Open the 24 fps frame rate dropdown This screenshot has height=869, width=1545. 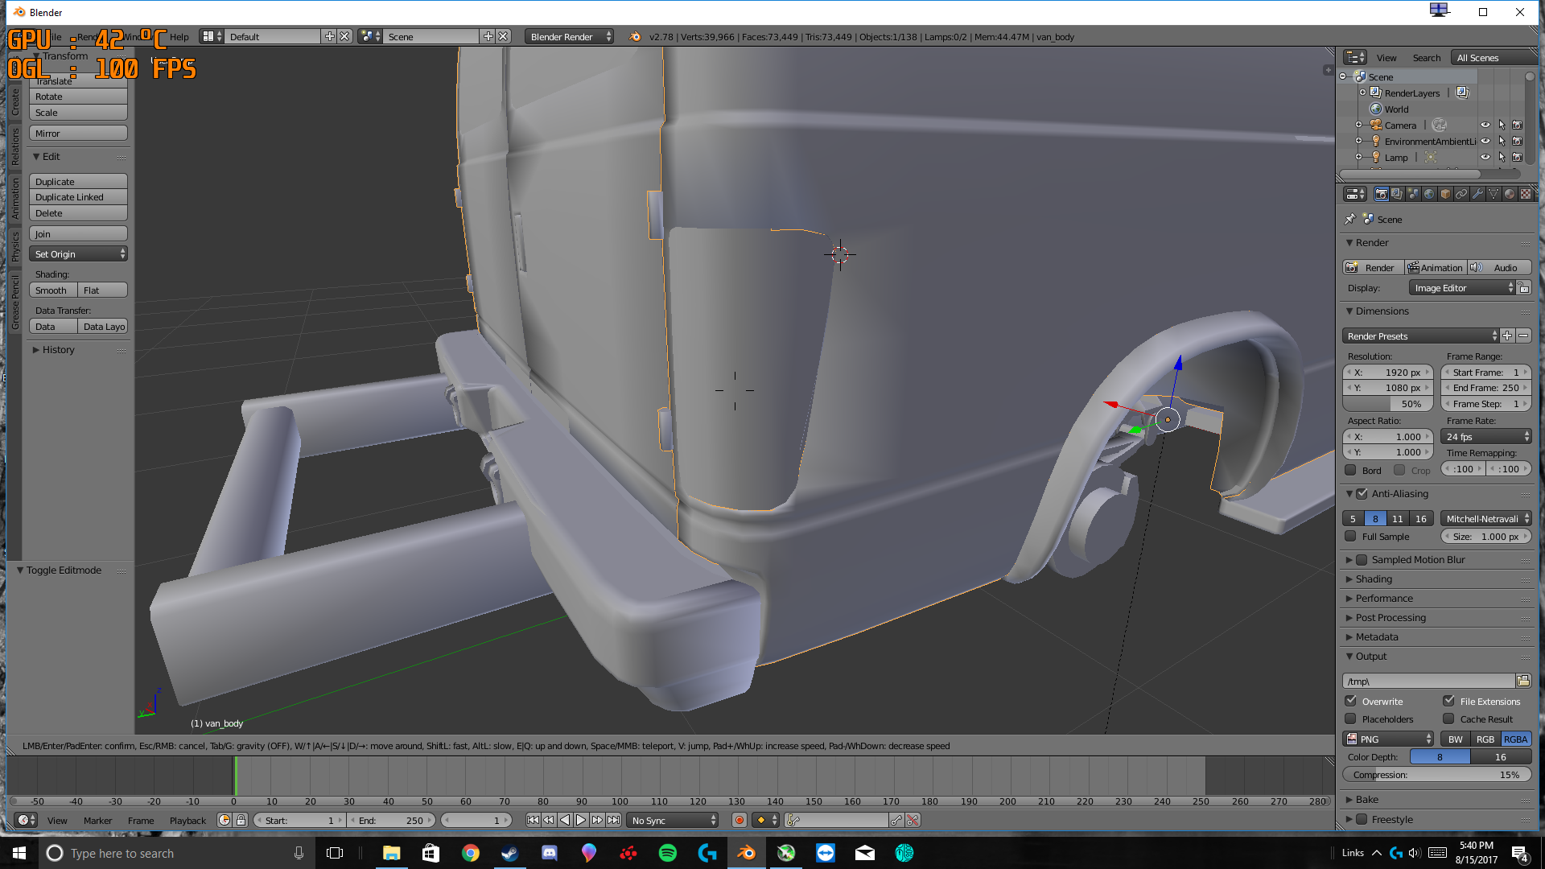[x=1485, y=436]
